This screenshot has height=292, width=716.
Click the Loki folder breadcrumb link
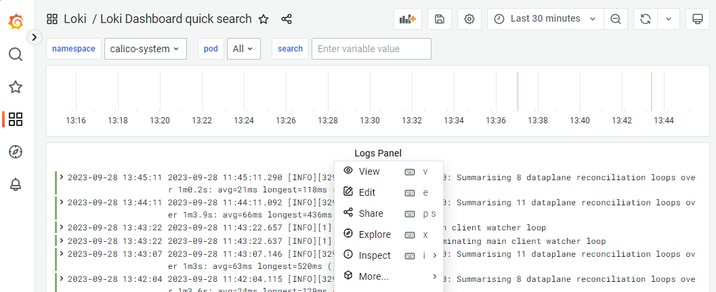75,19
